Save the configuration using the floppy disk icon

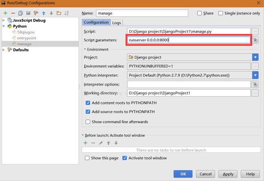coord(28,13)
